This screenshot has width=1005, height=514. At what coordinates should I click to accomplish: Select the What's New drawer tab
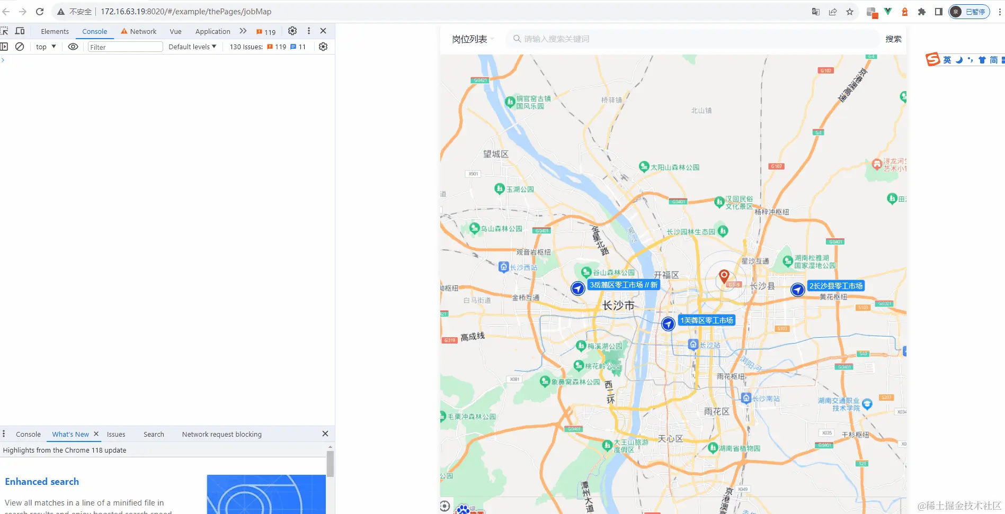coord(70,435)
